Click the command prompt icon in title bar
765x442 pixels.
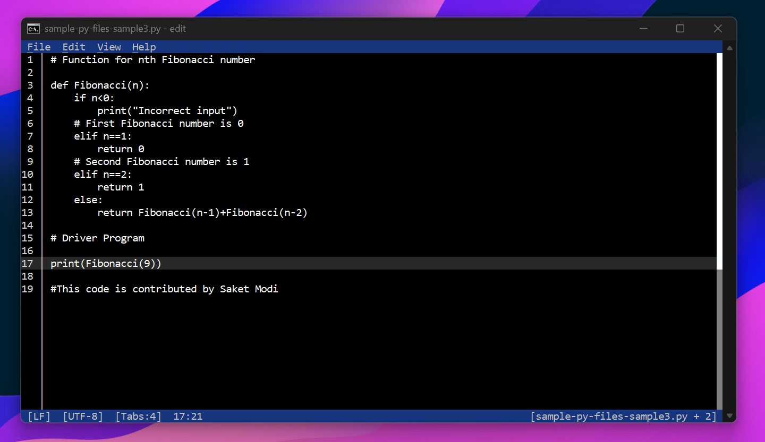(x=32, y=28)
